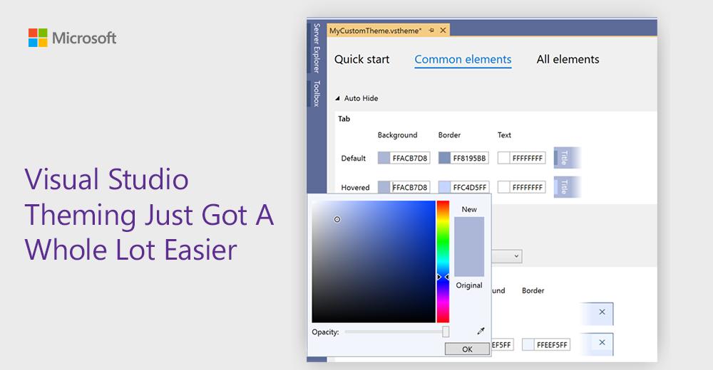The height and width of the screenshot is (370, 713).
Task: Click Hovered Border color swatch
Action: (444, 187)
